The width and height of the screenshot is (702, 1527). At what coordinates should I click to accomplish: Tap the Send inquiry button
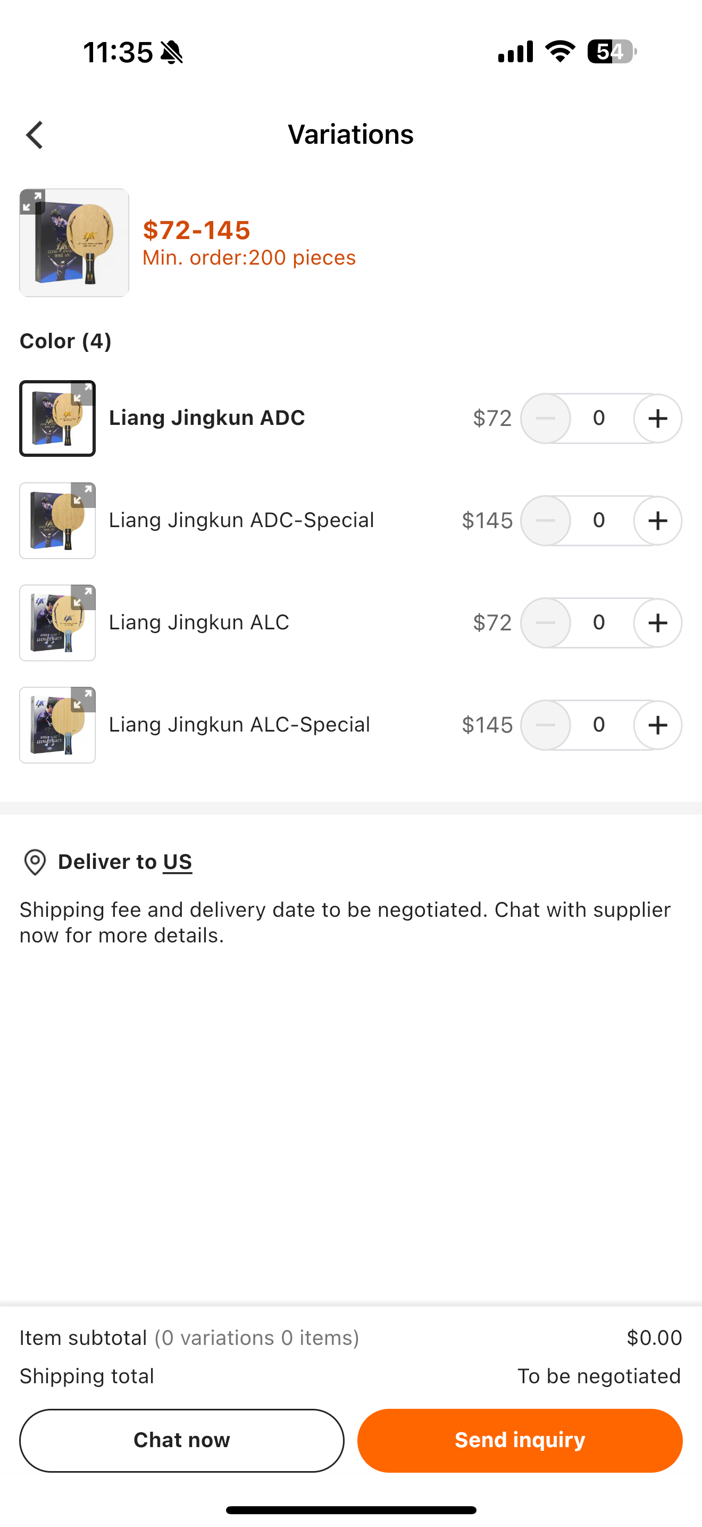coord(520,1440)
